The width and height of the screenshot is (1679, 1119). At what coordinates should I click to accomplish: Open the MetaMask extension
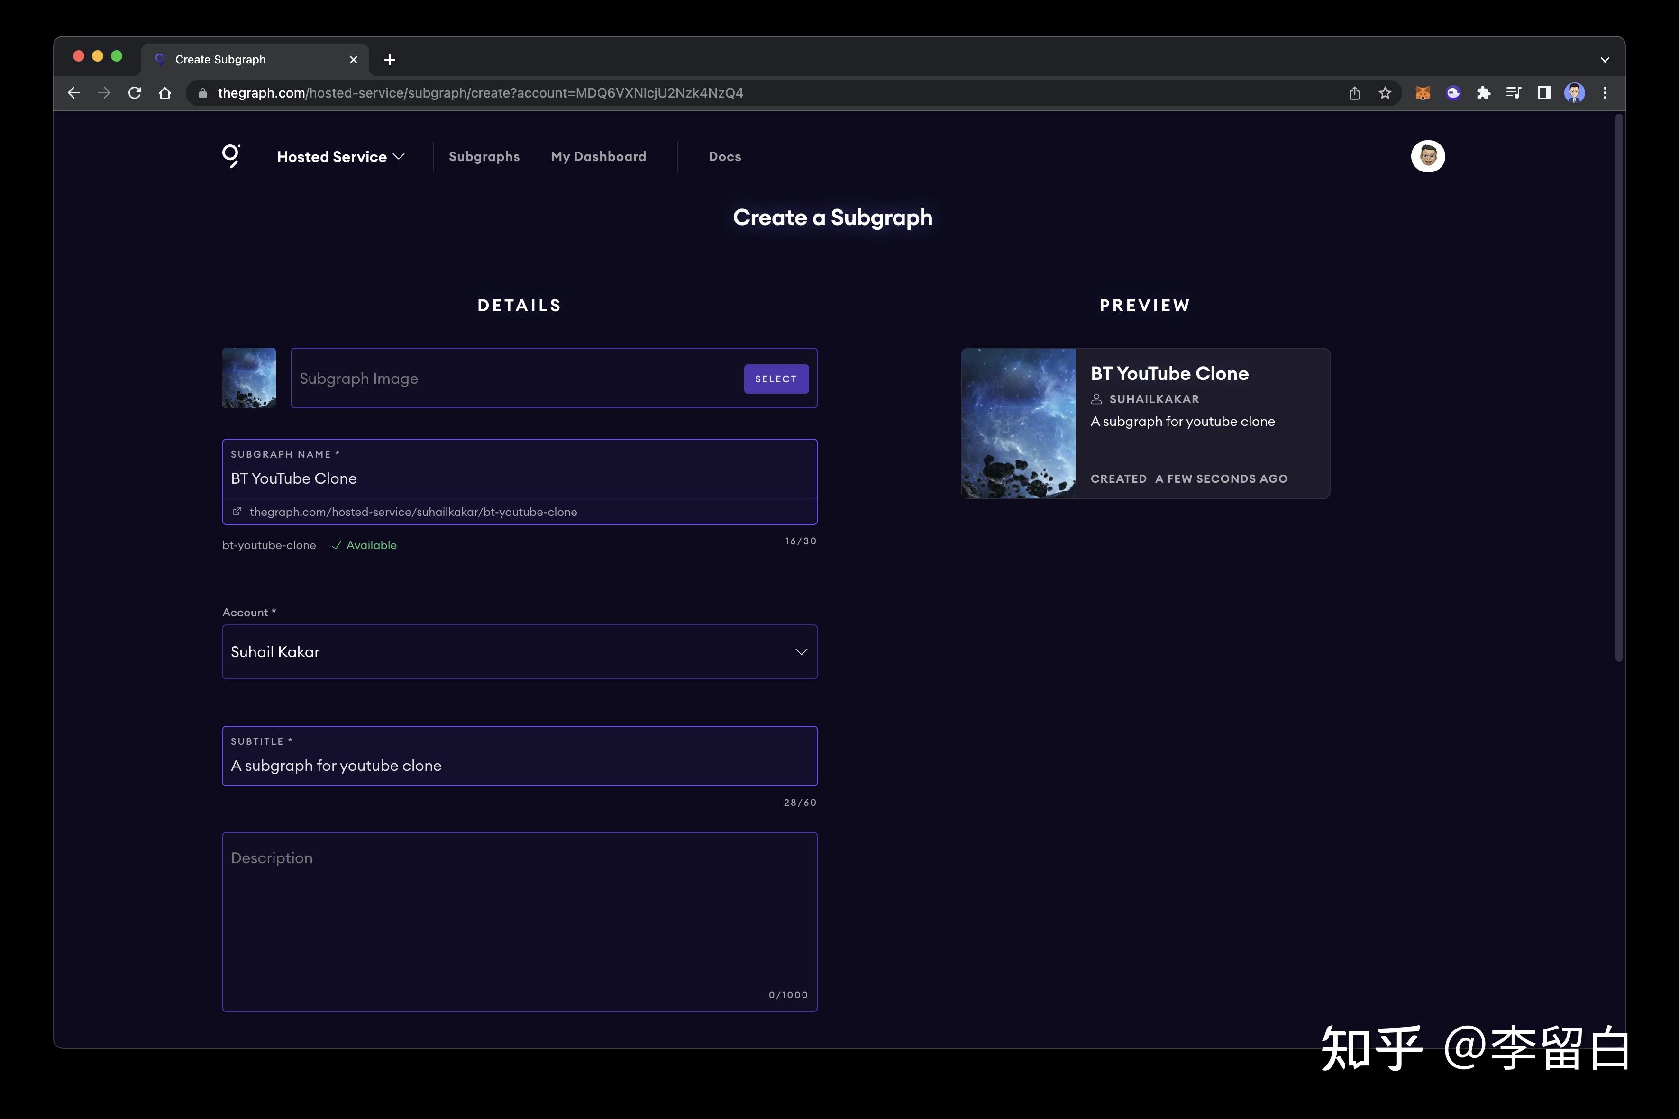pyautogui.click(x=1423, y=93)
